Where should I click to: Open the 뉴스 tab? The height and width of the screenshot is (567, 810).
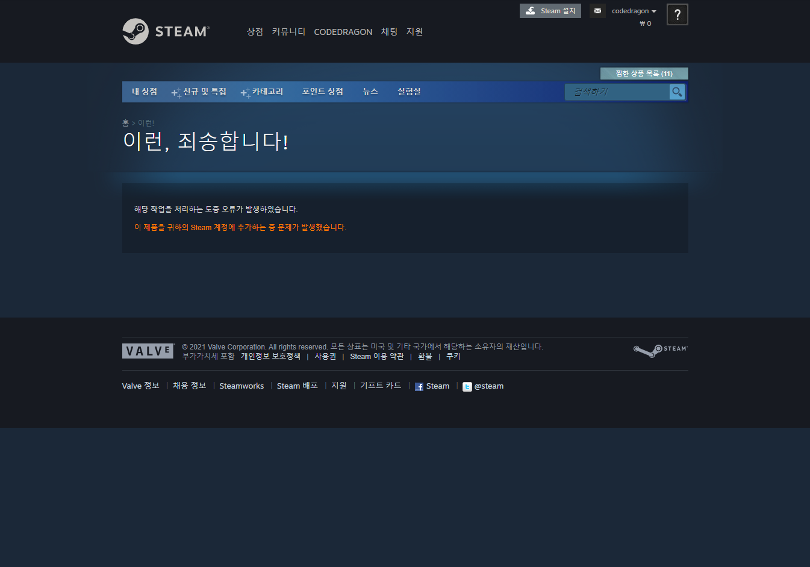point(370,92)
